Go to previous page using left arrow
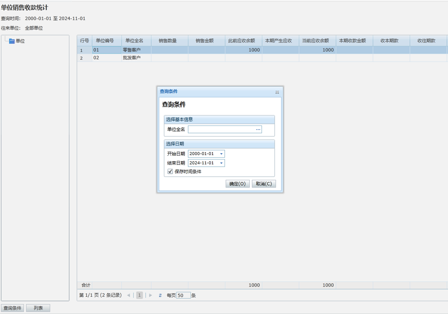The height and width of the screenshot is (314, 448). 129,295
